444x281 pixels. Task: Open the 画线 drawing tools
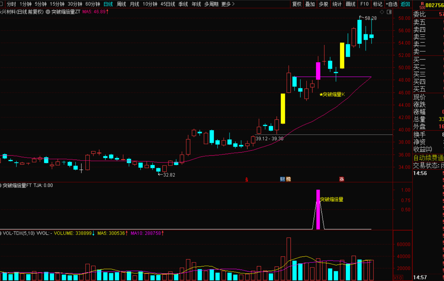coord(351,4)
